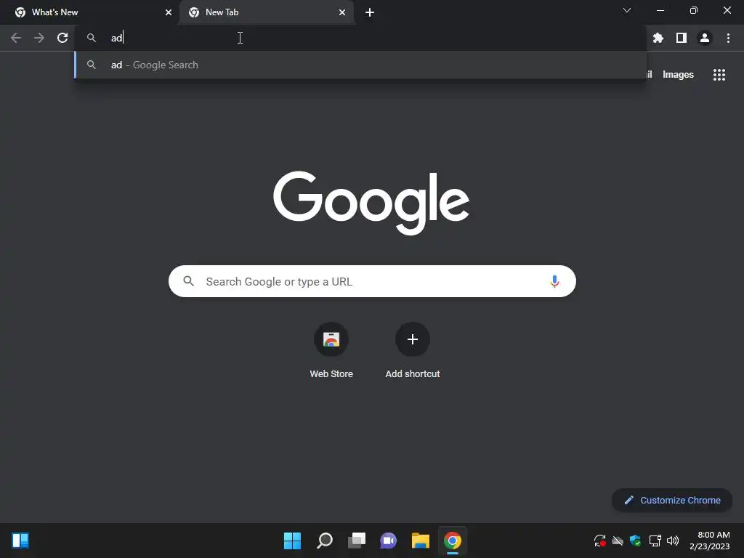Open the Windows Security tray icon
This screenshot has width=744, height=558.
(635, 541)
